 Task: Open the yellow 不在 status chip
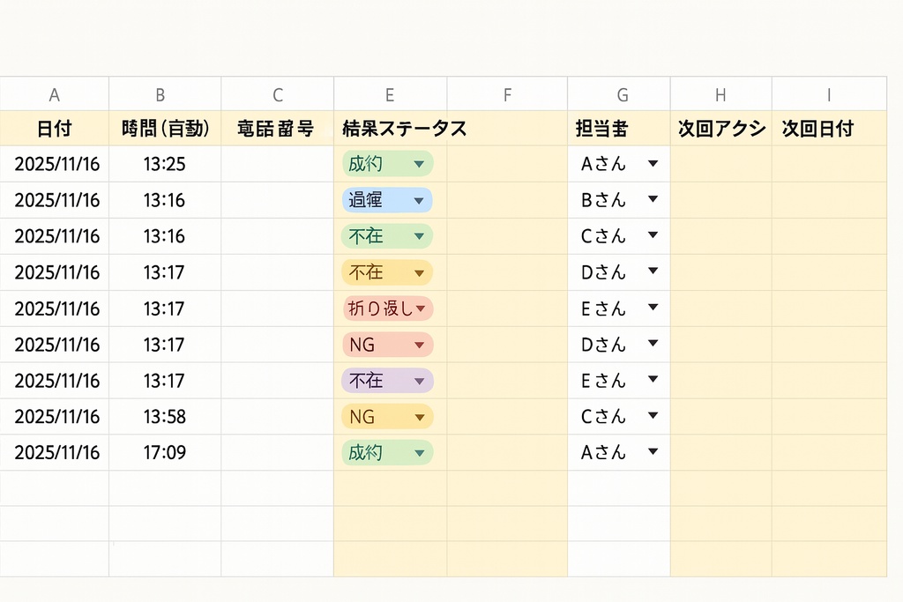pos(387,272)
